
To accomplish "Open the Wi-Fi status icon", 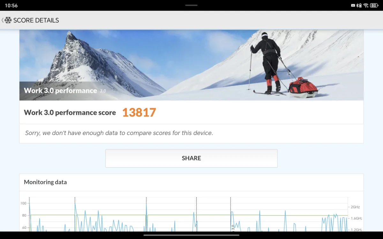I will tap(366, 5).
